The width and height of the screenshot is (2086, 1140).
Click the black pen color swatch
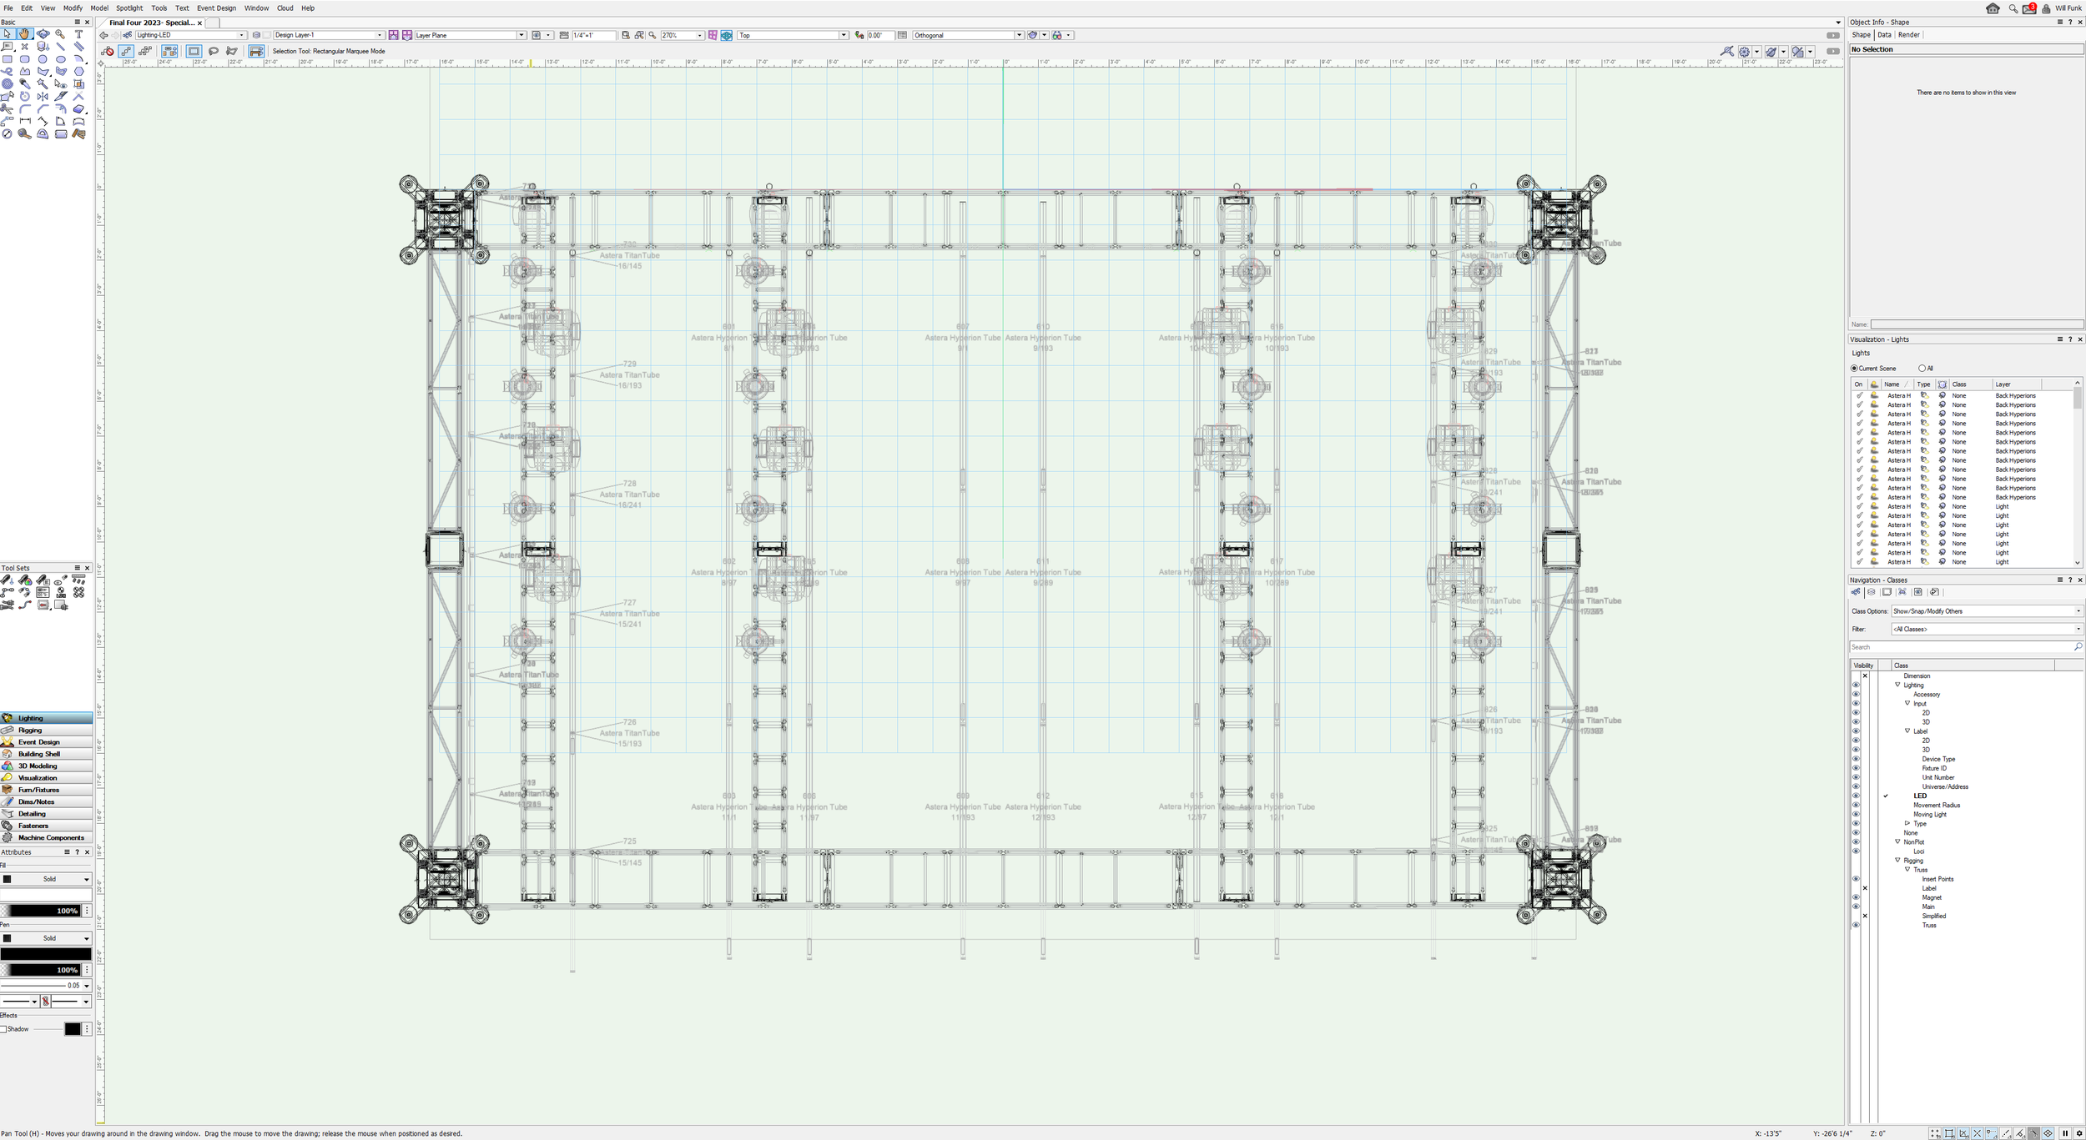pyautogui.click(x=46, y=954)
